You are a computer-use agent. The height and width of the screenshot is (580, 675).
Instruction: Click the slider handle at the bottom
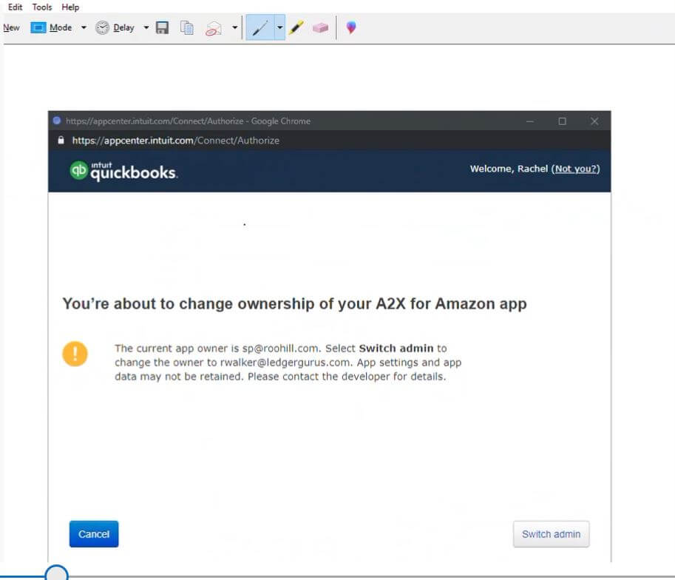[x=56, y=574]
